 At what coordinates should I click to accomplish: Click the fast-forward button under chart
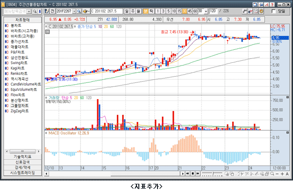[x=198, y=174]
